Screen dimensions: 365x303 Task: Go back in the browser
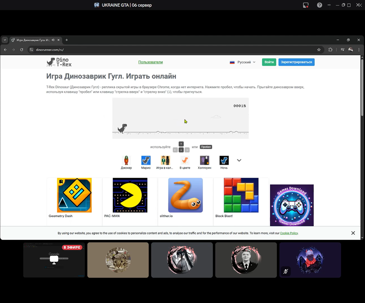[5, 50]
